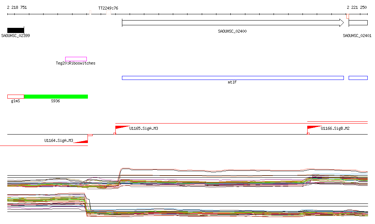Click the start coordinate 2 218 751

pyautogui.click(x=17, y=7)
